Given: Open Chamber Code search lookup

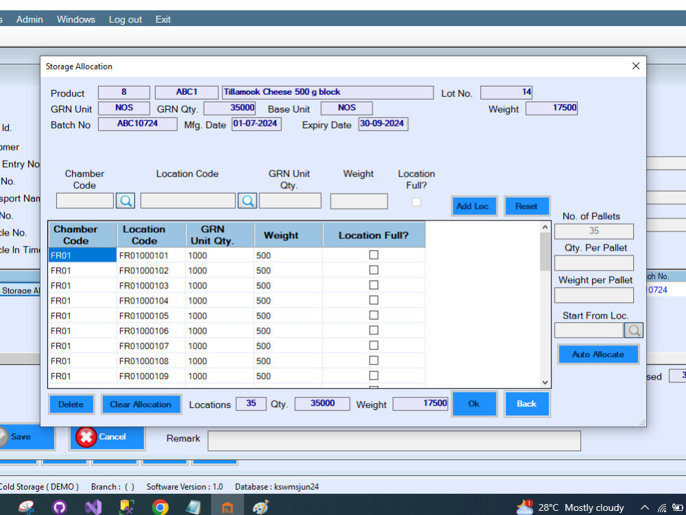Looking at the screenshot, I should click(125, 201).
